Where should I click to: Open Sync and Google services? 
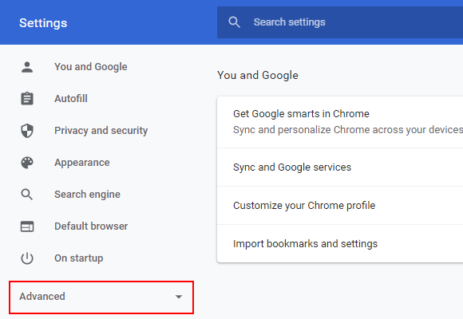pos(340,167)
